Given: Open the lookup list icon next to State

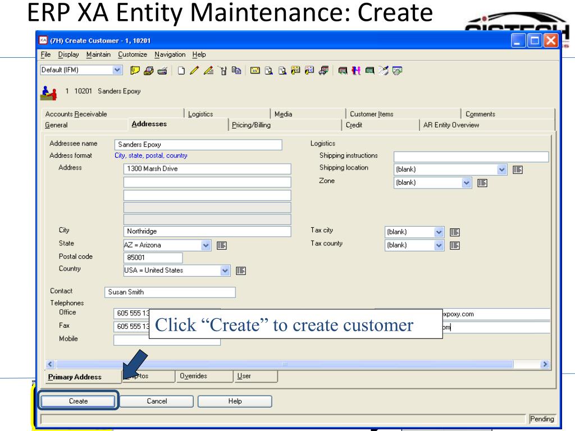Looking at the screenshot, I should pyautogui.click(x=221, y=245).
